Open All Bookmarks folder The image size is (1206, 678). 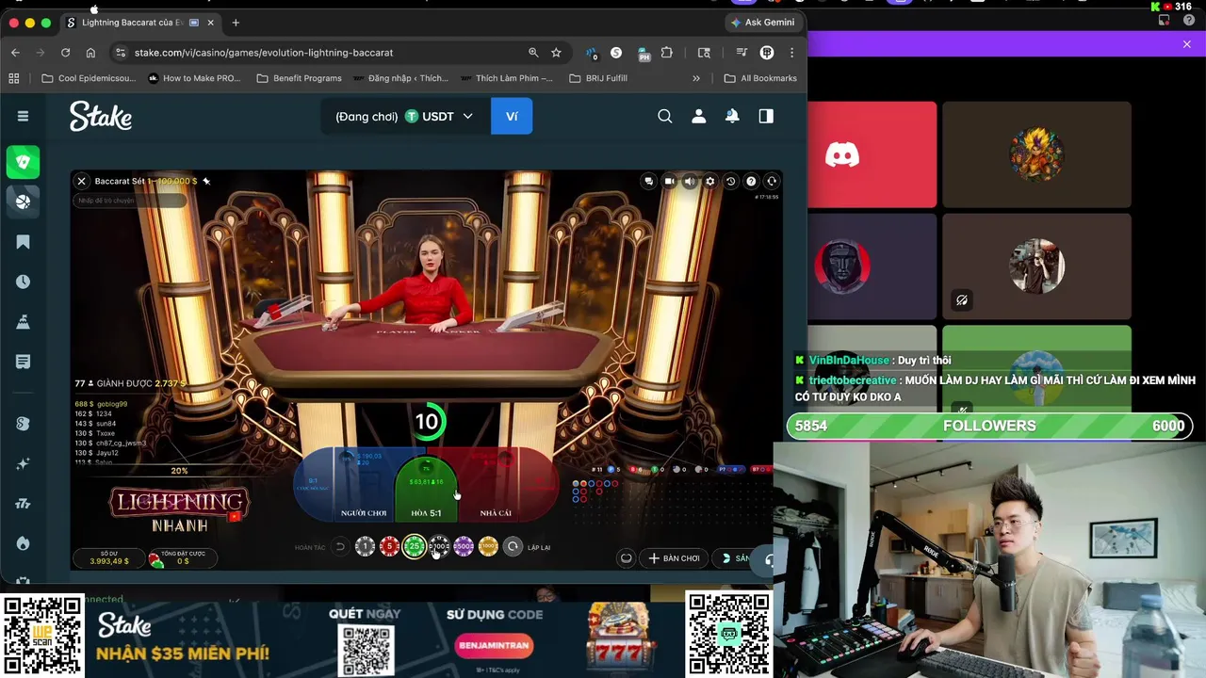(760, 78)
